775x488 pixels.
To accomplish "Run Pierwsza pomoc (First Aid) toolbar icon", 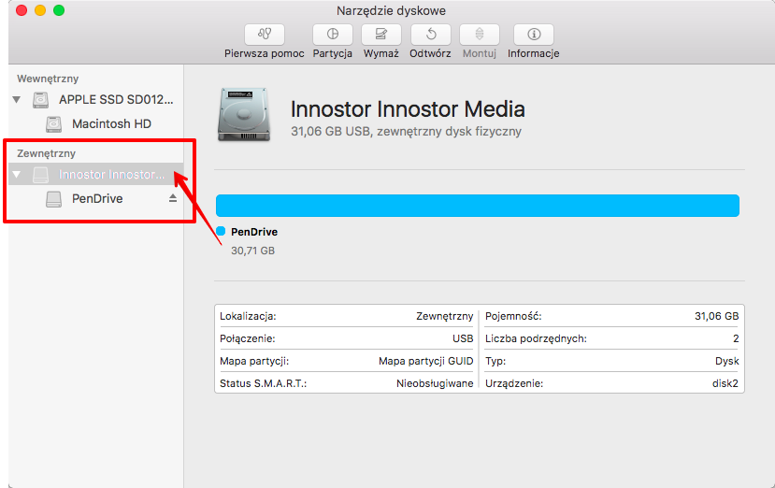I will [x=265, y=34].
